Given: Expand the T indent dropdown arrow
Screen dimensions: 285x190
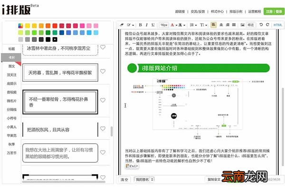Looking at the screenshot, I should (x=206, y=25).
